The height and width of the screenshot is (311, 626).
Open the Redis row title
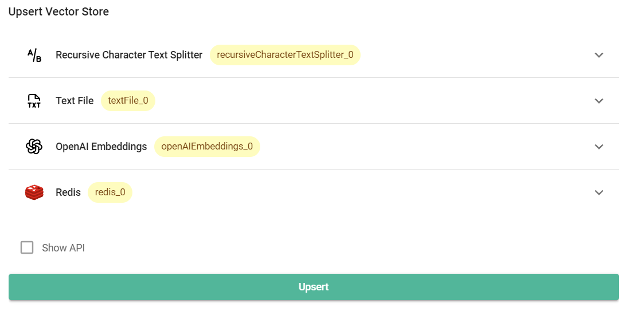point(68,192)
